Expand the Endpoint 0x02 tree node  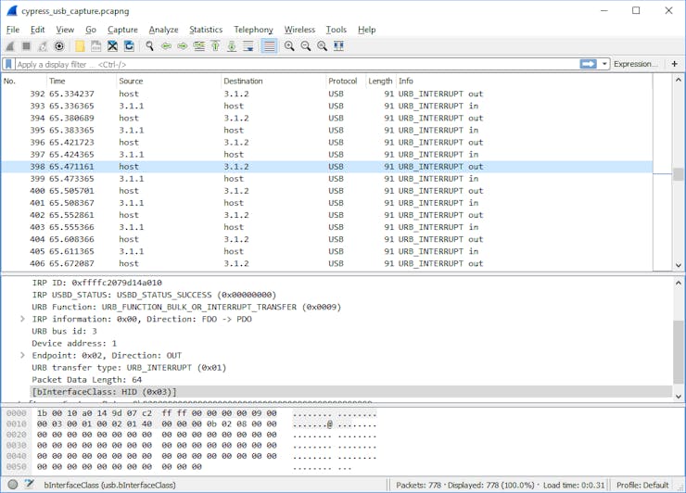click(22, 355)
